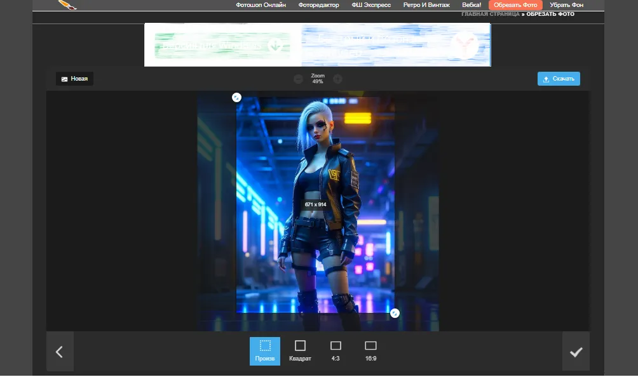Apply the crop with the checkmark
This screenshot has height=377, width=638.
pyautogui.click(x=576, y=352)
